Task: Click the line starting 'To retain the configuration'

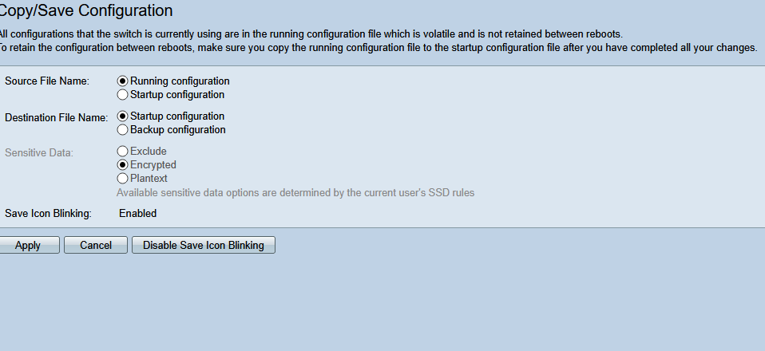Action: 377,48
